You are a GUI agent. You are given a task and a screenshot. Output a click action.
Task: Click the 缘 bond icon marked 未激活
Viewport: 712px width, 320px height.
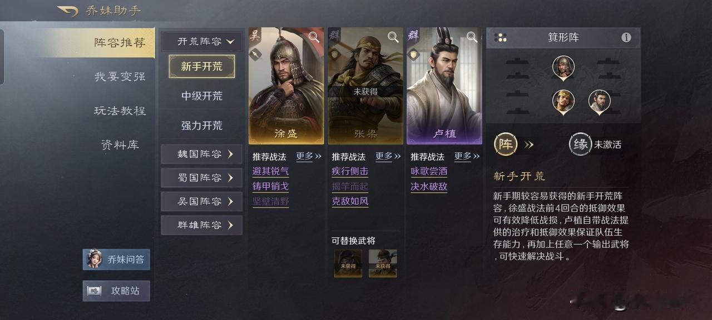click(580, 144)
